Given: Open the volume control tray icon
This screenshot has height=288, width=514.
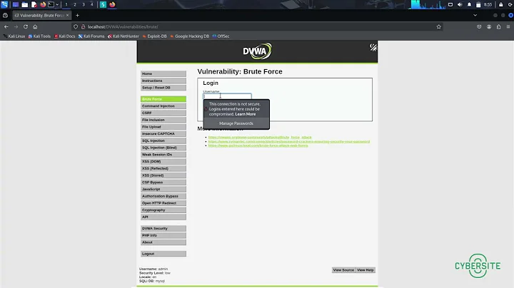Looking at the screenshot, I should (460, 4).
